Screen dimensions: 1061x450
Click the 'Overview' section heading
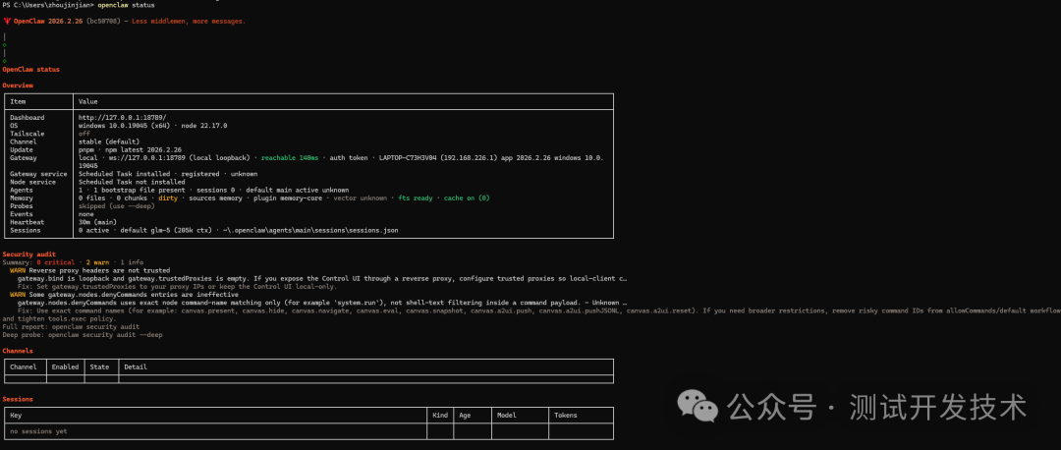18,85
